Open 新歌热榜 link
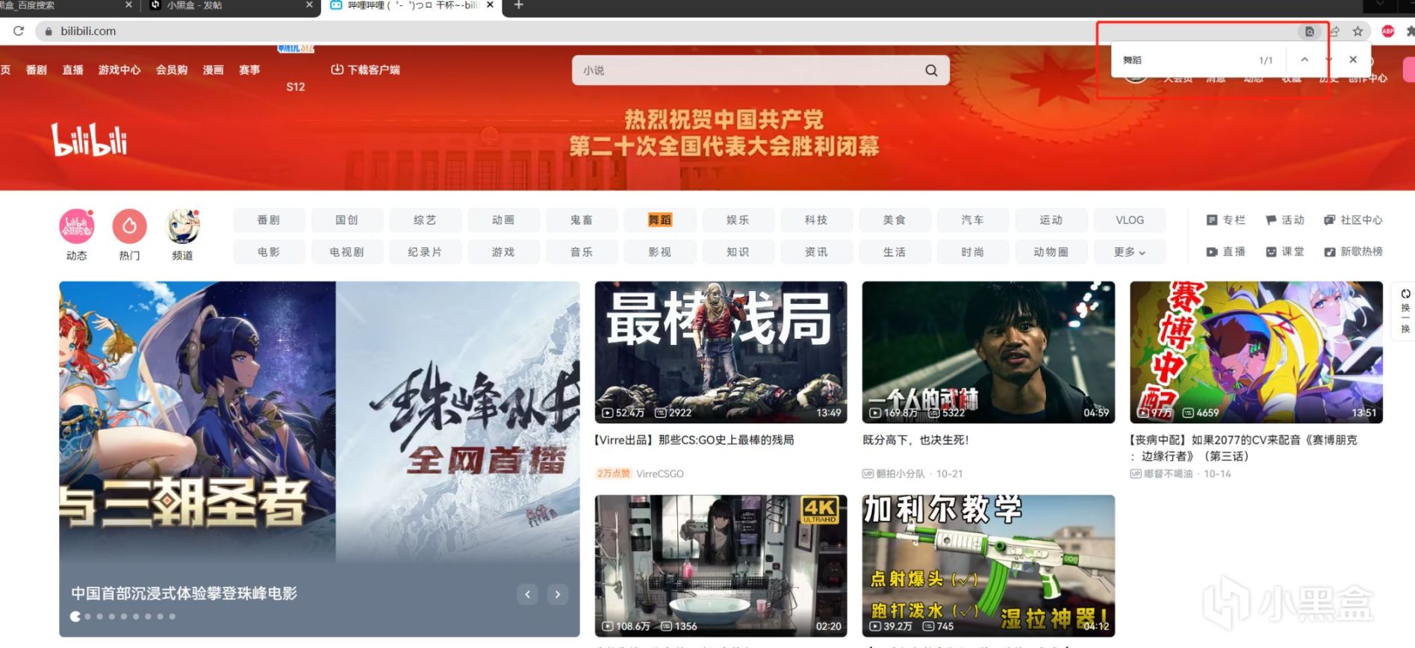Screen dimensions: 1415x648 click(1353, 252)
